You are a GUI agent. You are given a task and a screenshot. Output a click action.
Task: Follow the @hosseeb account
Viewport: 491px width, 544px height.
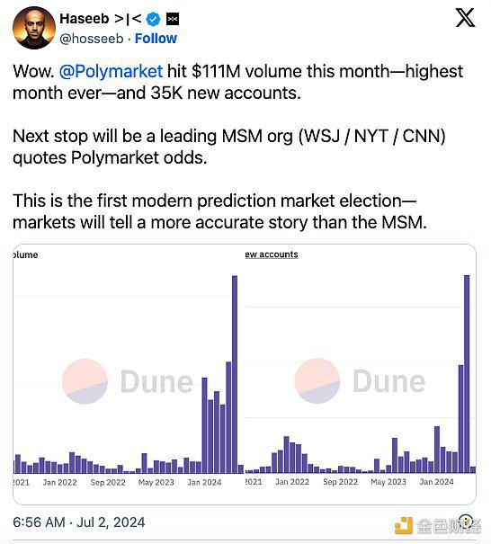pyautogui.click(x=156, y=39)
